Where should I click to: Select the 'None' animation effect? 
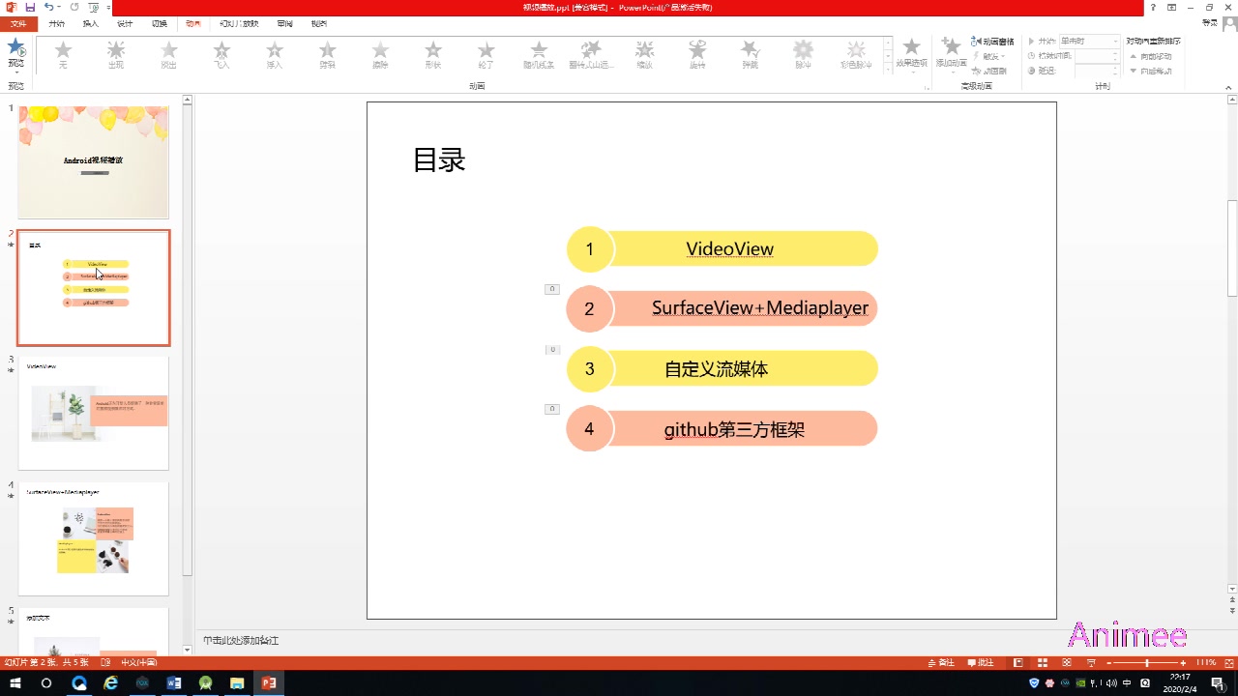coord(63,54)
